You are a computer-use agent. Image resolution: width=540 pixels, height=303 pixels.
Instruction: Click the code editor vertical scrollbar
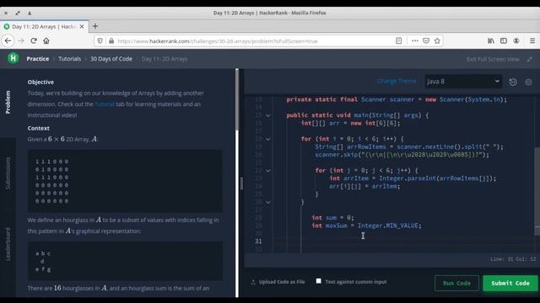tap(537, 191)
